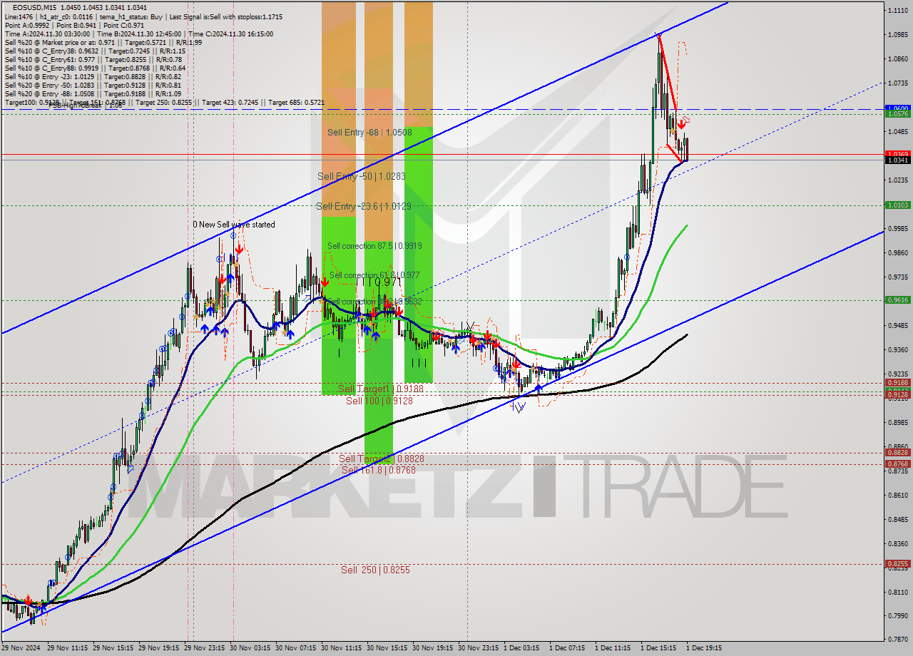Click the 'Sell Target1 | 0.9188' label

[x=381, y=389]
